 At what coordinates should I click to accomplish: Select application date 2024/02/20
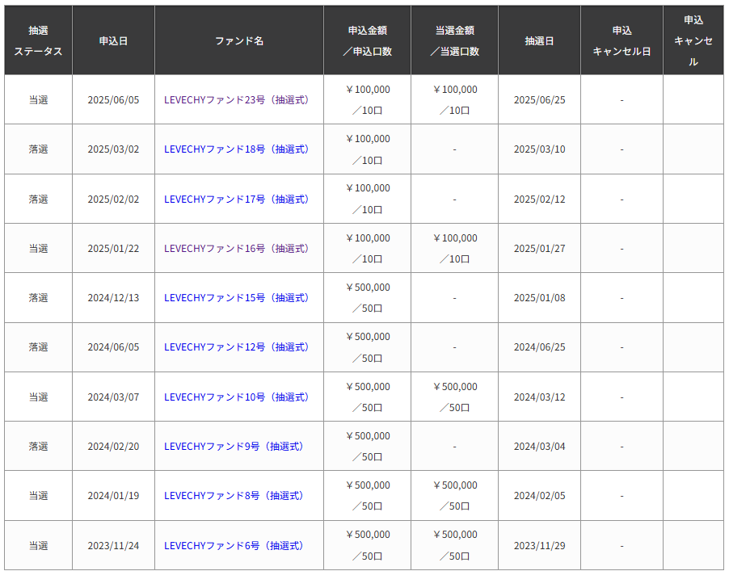[x=113, y=446]
